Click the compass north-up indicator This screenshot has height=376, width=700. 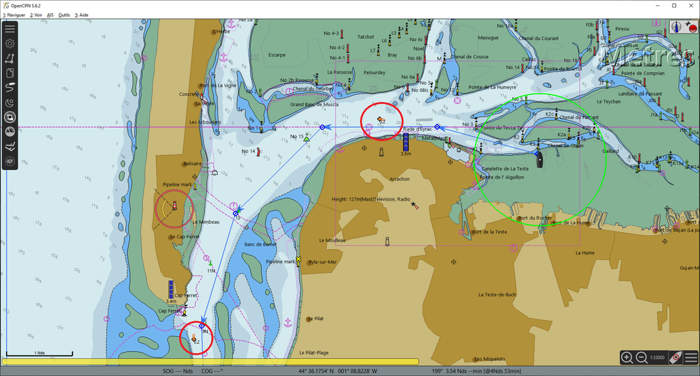[x=676, y=27]
